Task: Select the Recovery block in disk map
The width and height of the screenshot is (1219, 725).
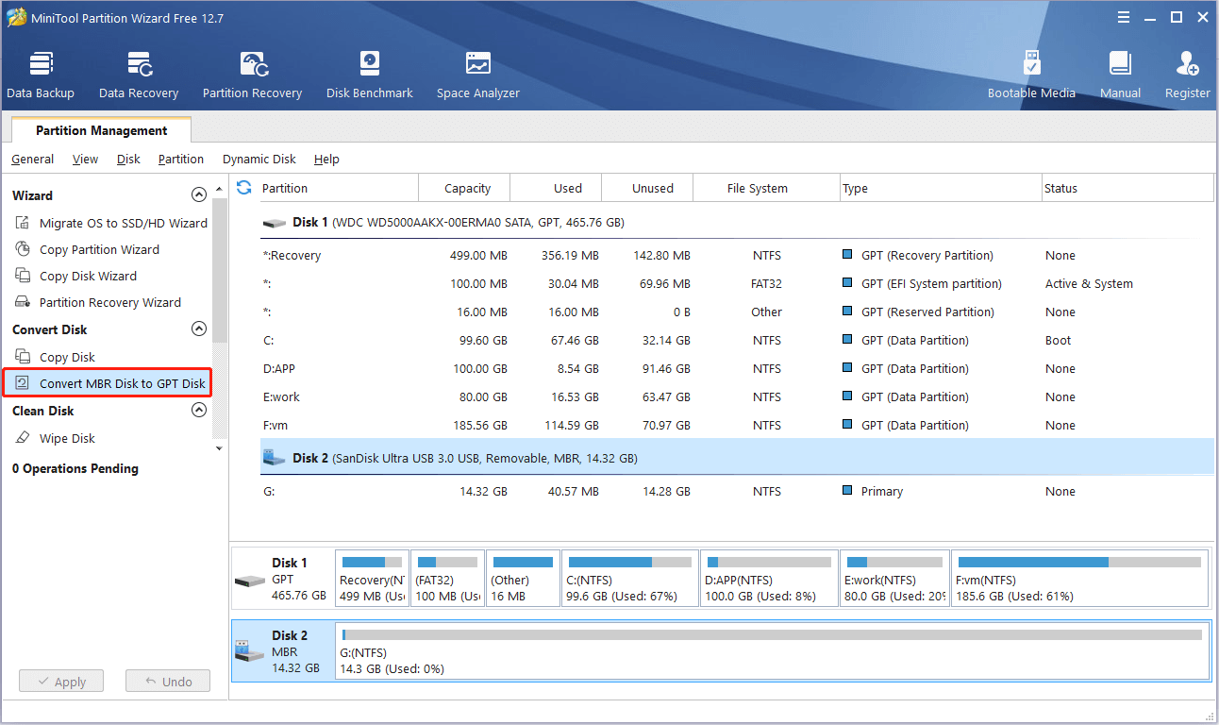Action: click(x=373, y=578)
